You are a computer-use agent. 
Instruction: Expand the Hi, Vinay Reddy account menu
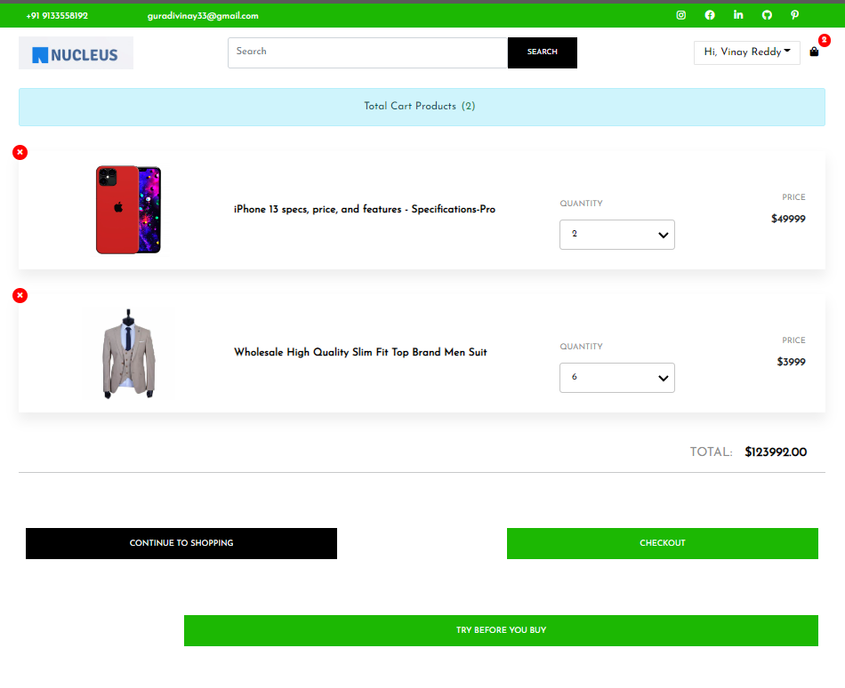(746, 52)
